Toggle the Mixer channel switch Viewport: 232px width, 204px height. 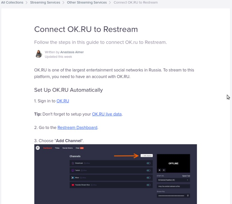(148, 178)
